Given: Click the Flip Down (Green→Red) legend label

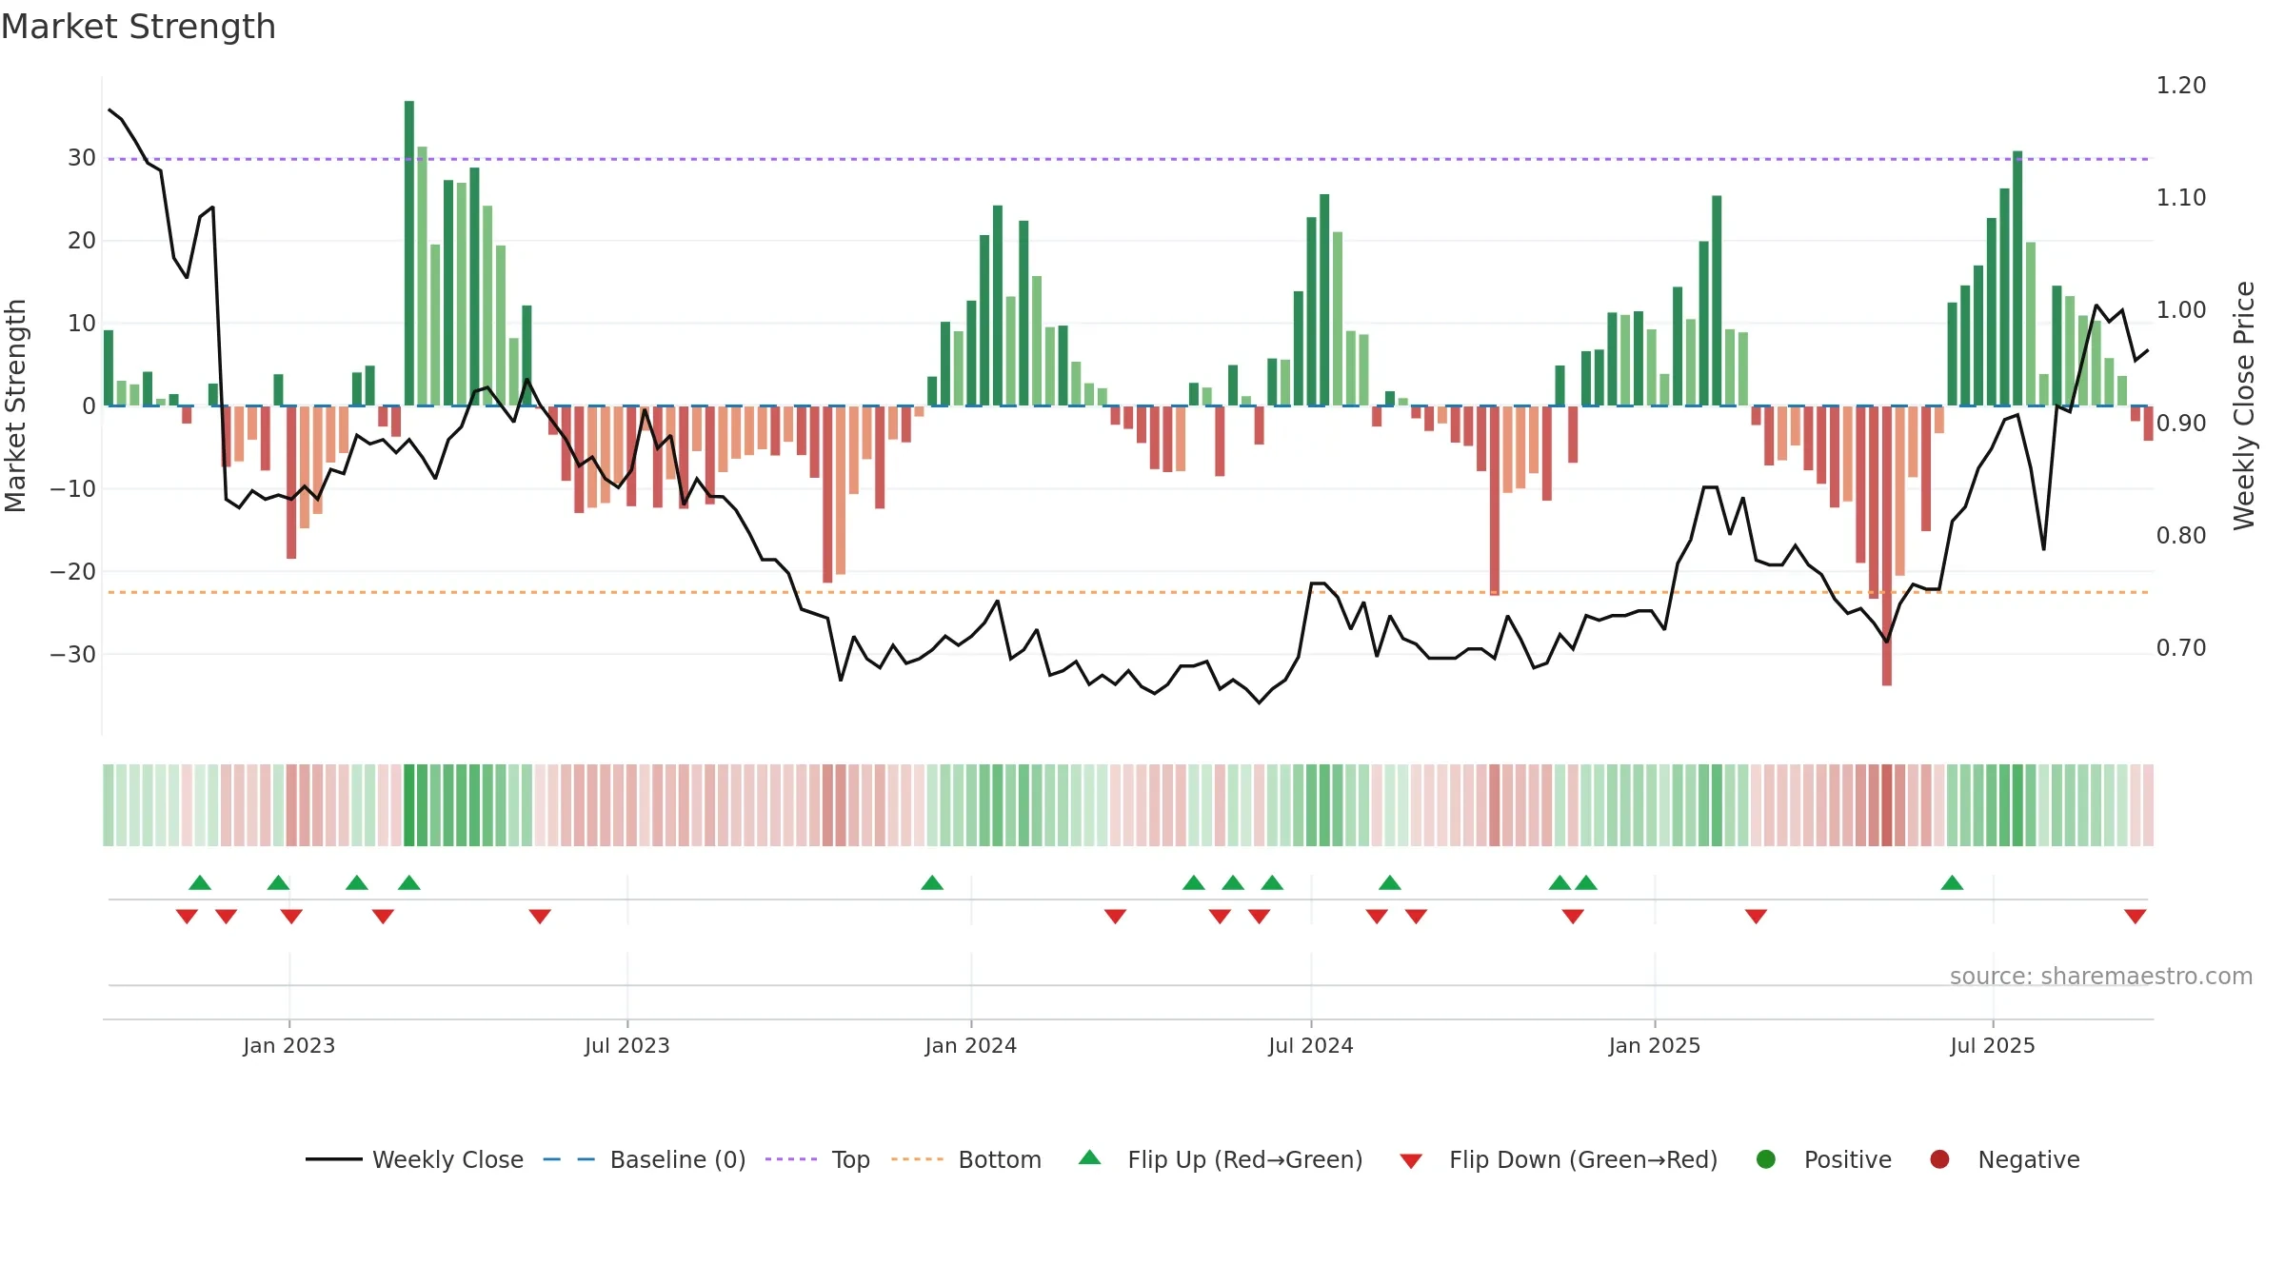Looking at the screenshot, I should pyautogui.click(x=1583, y=1159).
